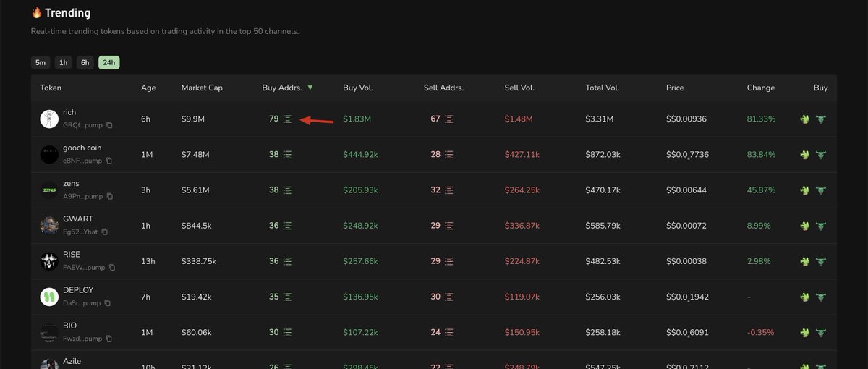Click first green buy icon for rich
Screen dimensions: 868x369
[805, 119]
